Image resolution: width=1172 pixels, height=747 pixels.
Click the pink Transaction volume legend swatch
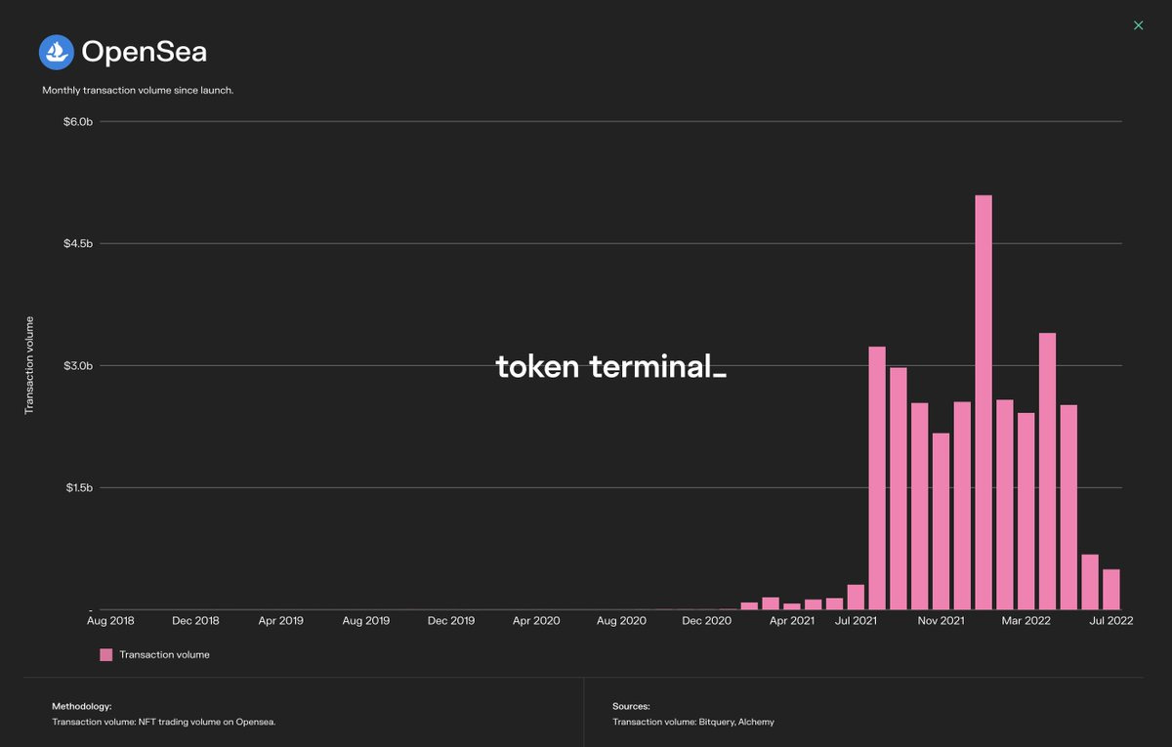pos(105,654)
